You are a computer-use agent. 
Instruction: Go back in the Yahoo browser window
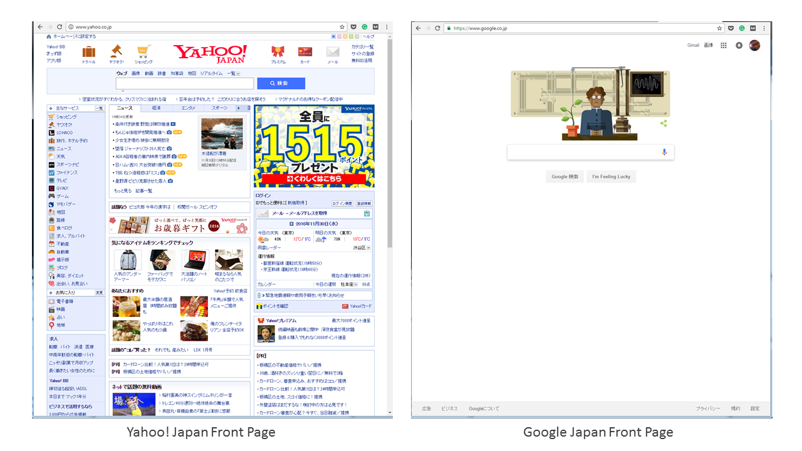coord(40,27)
